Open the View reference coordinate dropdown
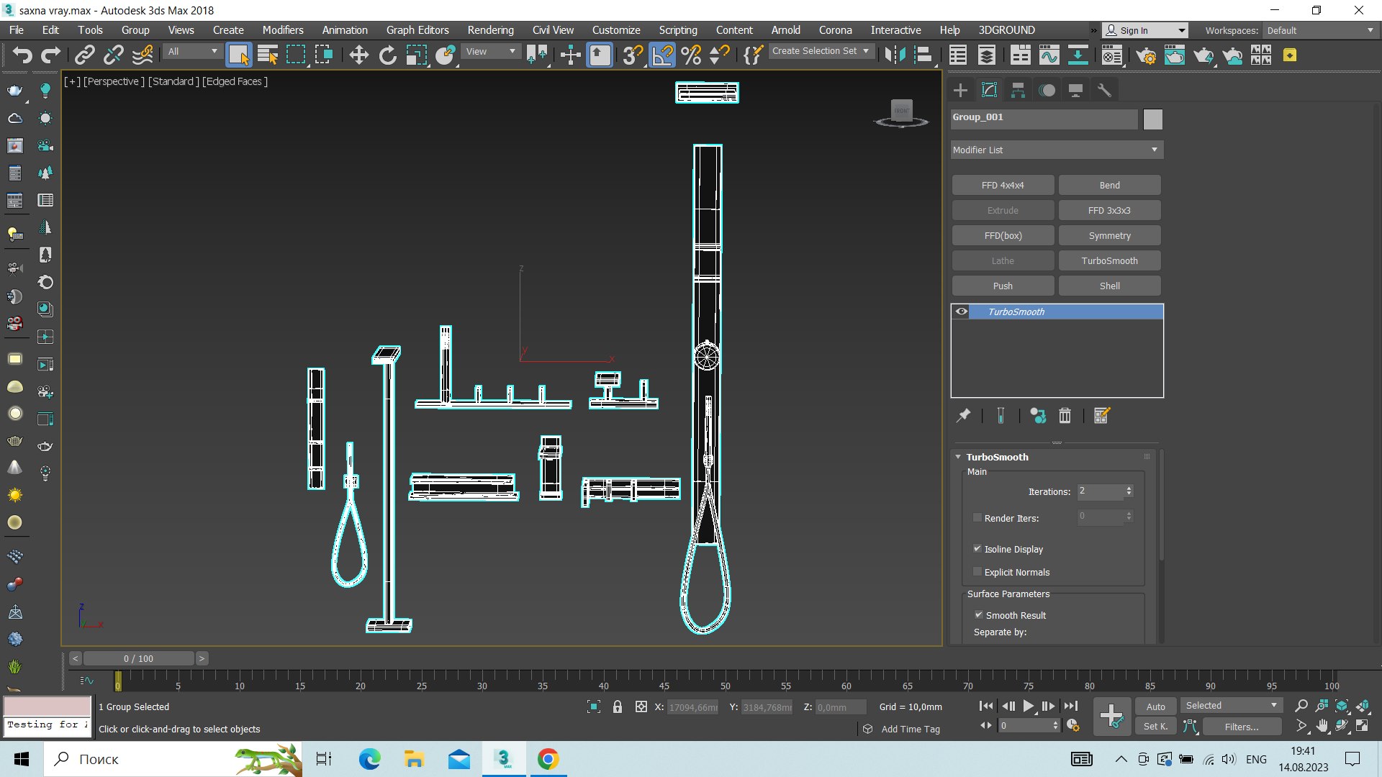Image resolution: width=1382 pixels, height=777 pixels. click(x=491, y=51)
